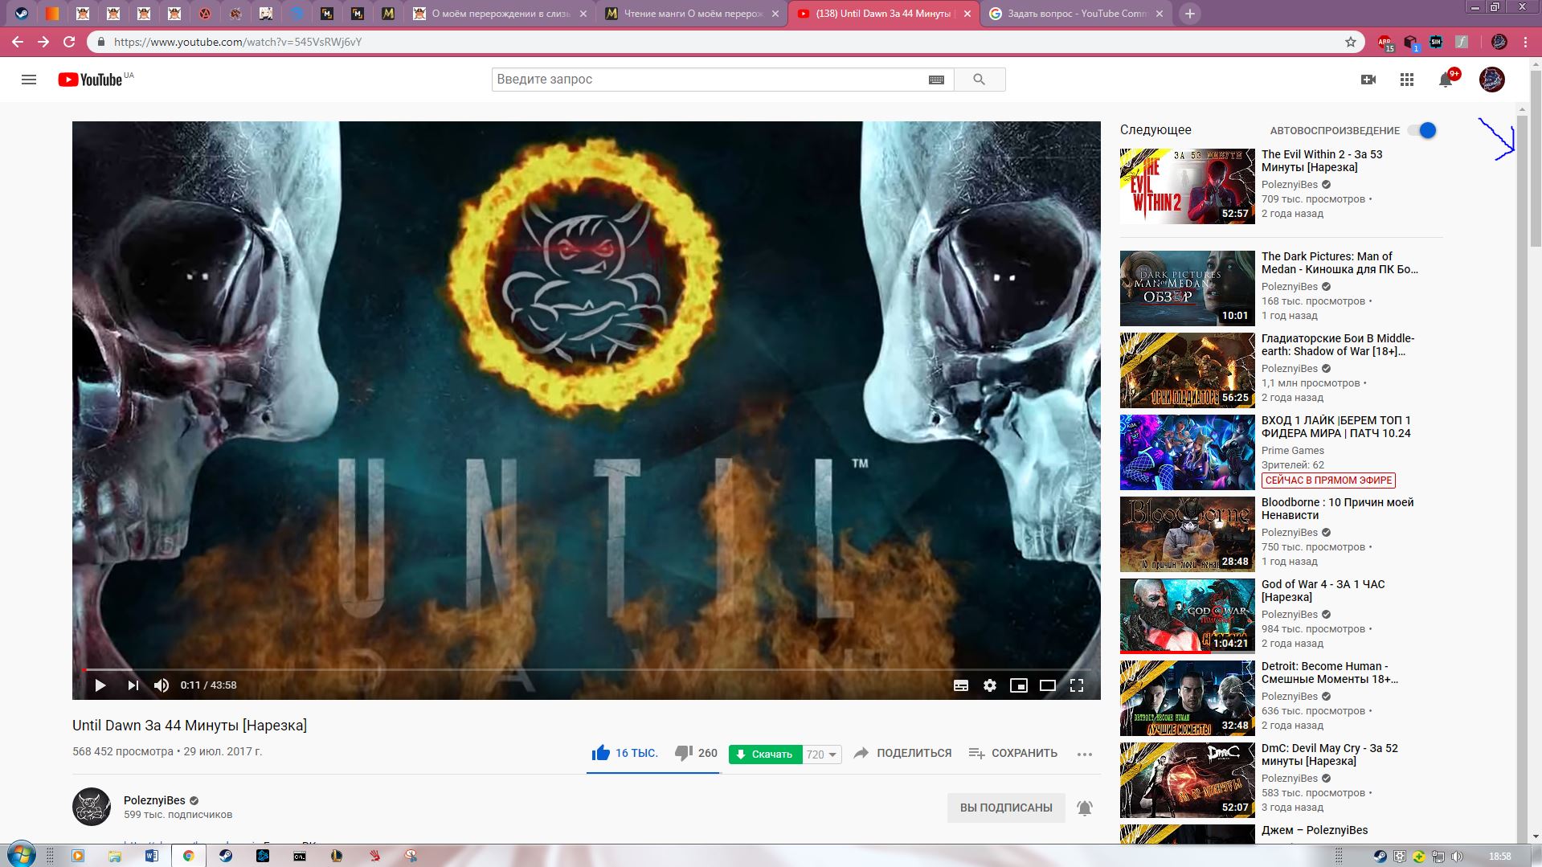Enable theater mode view
Screen dimensions: 1542x867
tap(1048, 685)
